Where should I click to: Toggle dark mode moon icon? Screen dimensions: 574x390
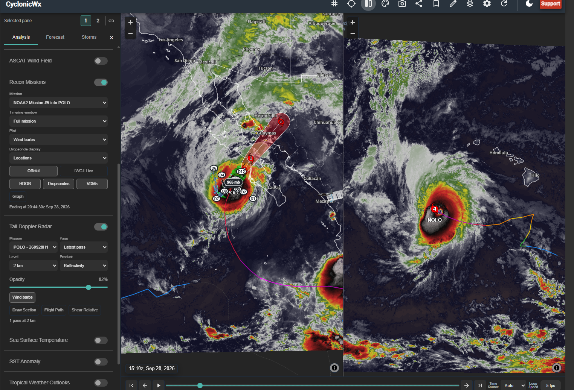click(x=529, y=4)
